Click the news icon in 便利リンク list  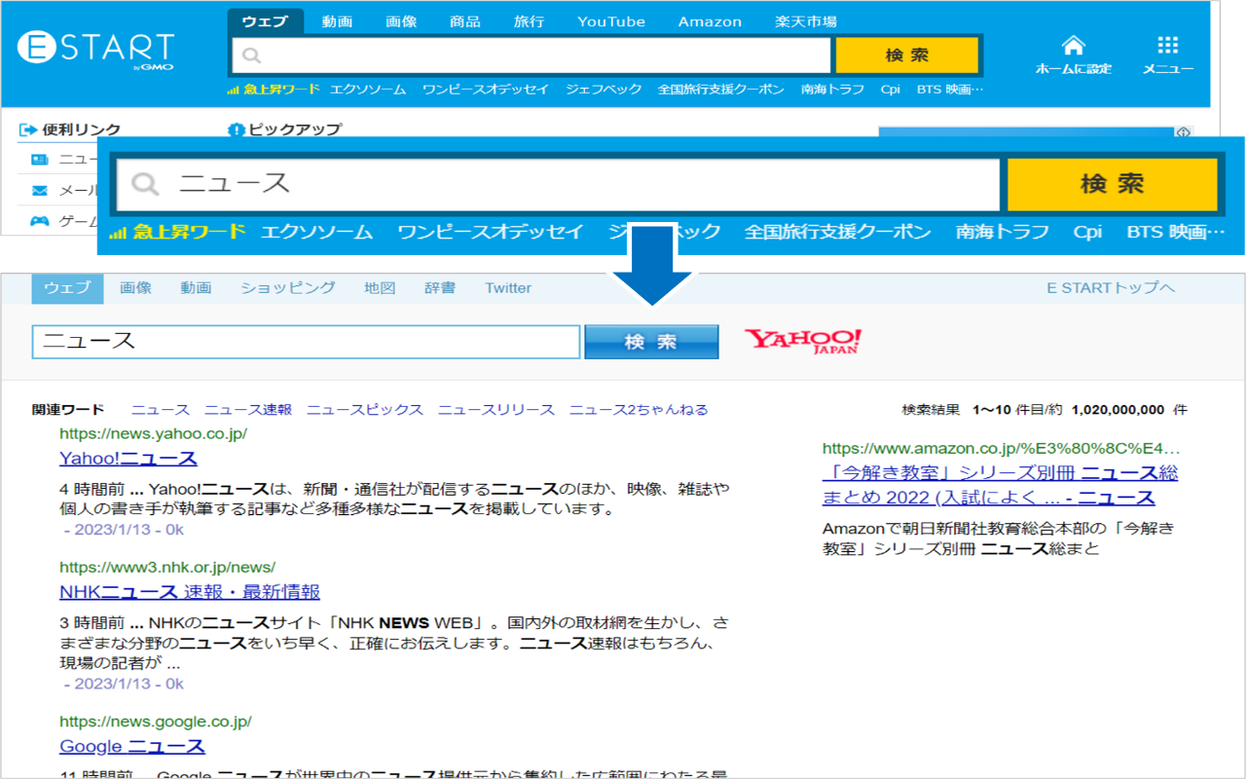pos(39,159)
